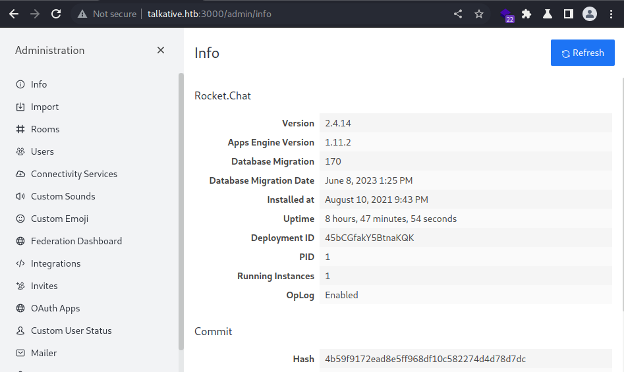624x372 pixels.
Task: Bookmark this page with the star
Action: point(479,14)
